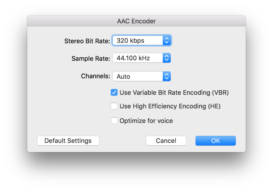Toggle via the Optimize for voice label text
This screenshot has width=273, height=191.
pos(146,121)
